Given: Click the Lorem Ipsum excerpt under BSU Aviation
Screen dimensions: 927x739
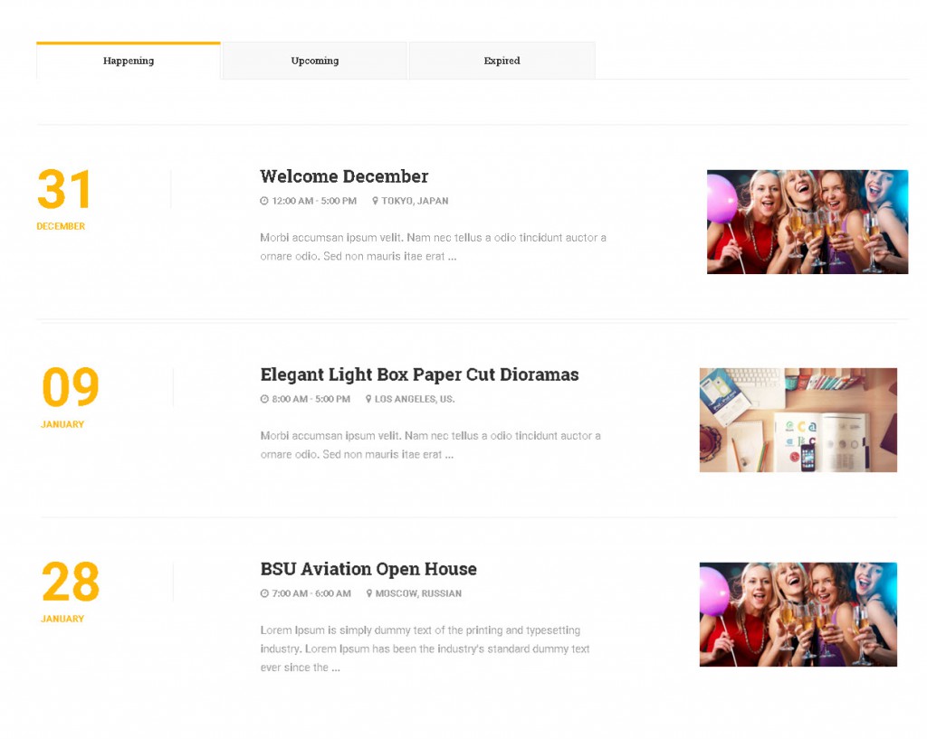Looking at the screenshot, I should (x=424, y=649).
